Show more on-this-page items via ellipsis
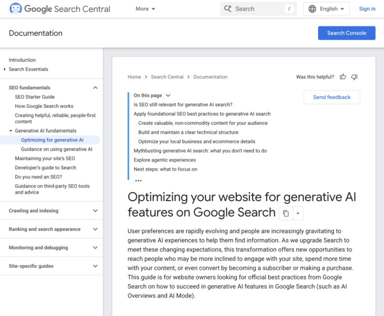 tap(138, 181)
